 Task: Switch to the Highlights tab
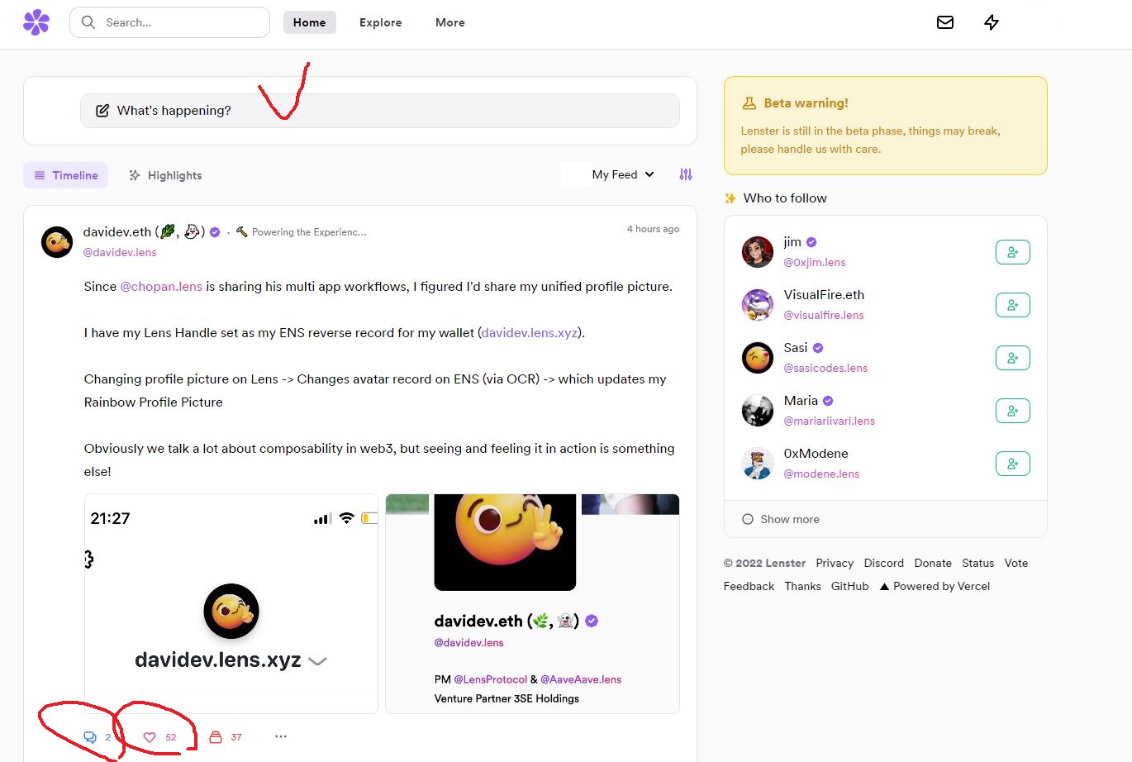[x=165, y=175]
